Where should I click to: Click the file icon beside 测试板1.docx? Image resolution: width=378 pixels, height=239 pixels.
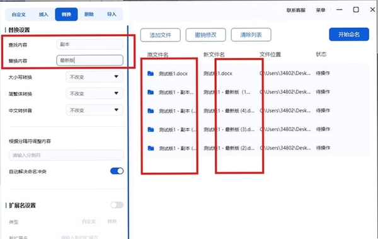[151, 73]
